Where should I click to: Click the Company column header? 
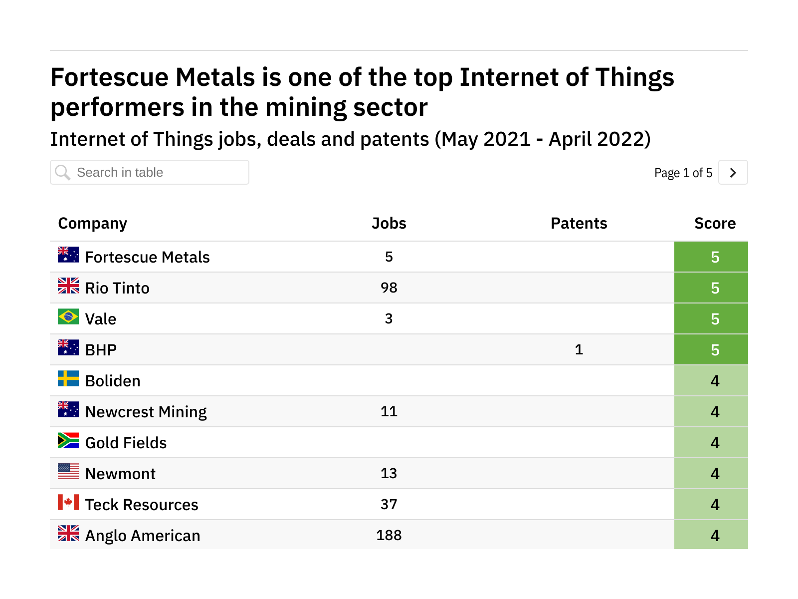click(x=92, y=223)
